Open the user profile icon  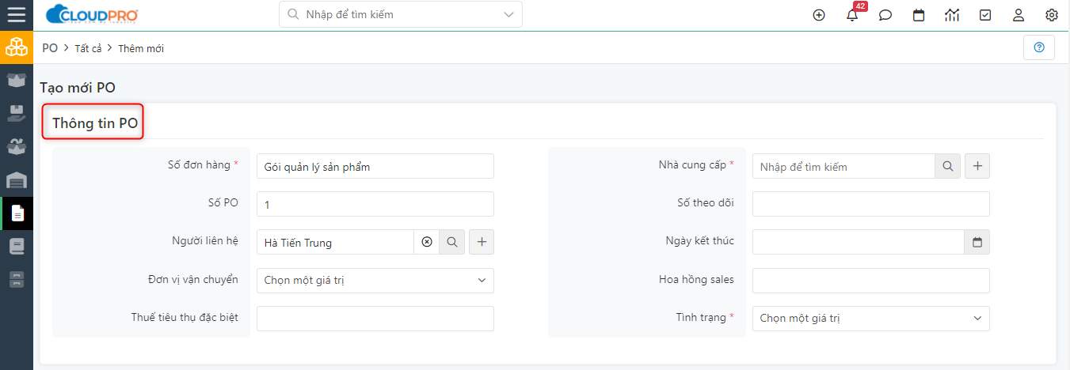coord(1019,15)
